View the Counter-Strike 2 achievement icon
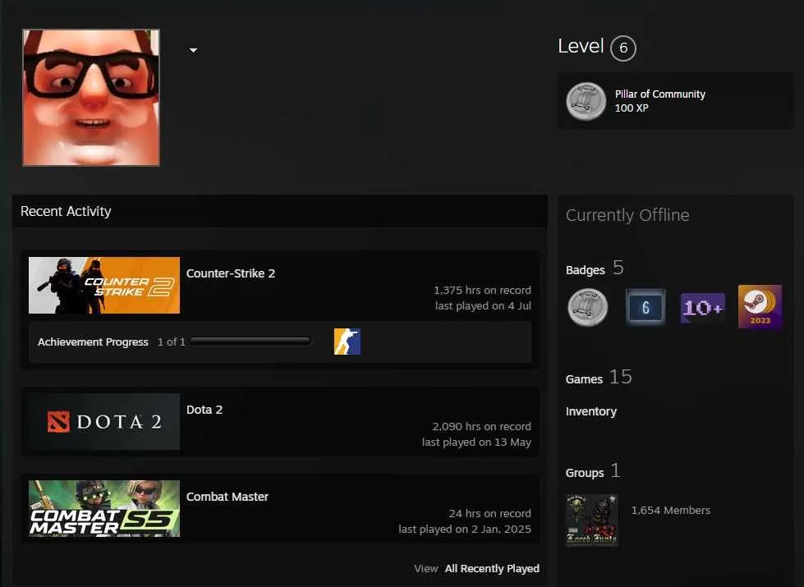The image size is (804, 587). [x=347, y=342]
